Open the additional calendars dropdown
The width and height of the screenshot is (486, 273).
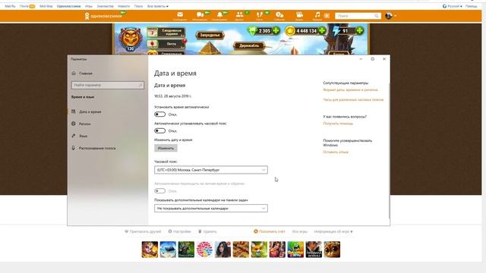tap(211, 209)
